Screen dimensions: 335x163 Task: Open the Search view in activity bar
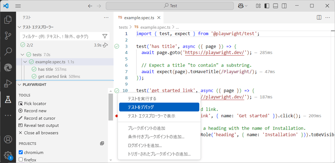pyautogui.click(x=8, y=51)
